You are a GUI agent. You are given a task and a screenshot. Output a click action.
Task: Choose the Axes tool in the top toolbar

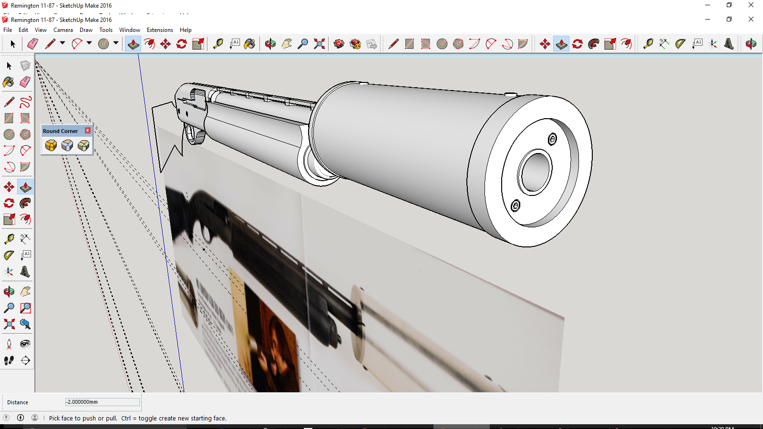(x=713, y=44)
